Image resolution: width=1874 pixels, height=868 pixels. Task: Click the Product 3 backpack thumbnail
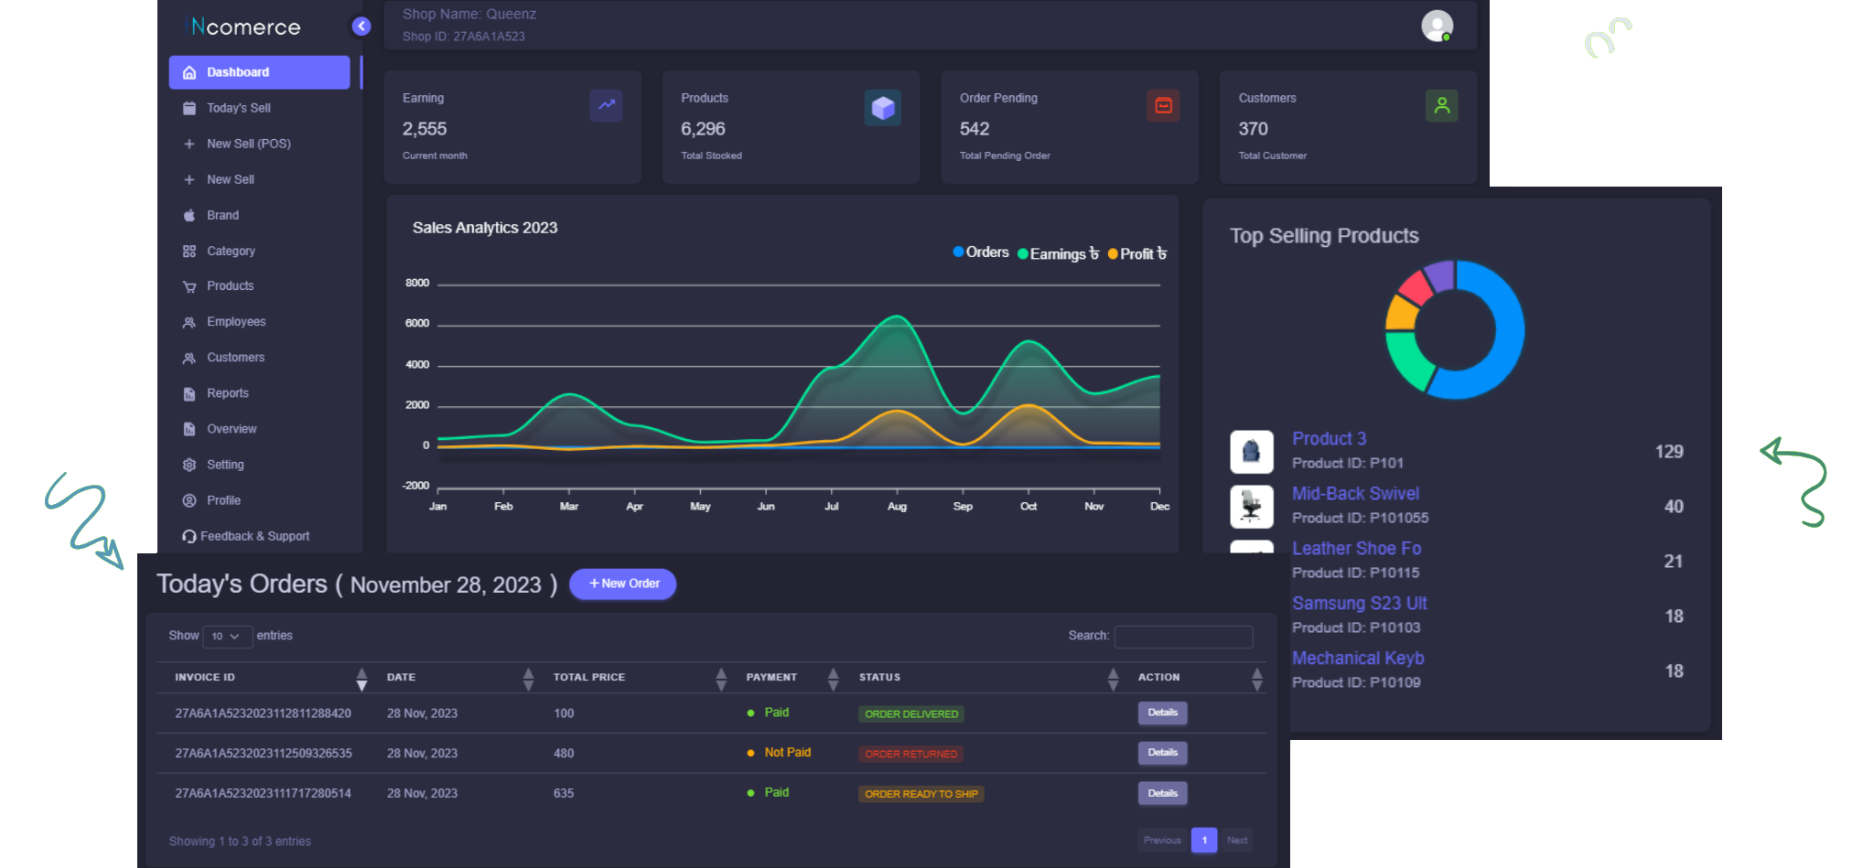tap(1251, 452)
